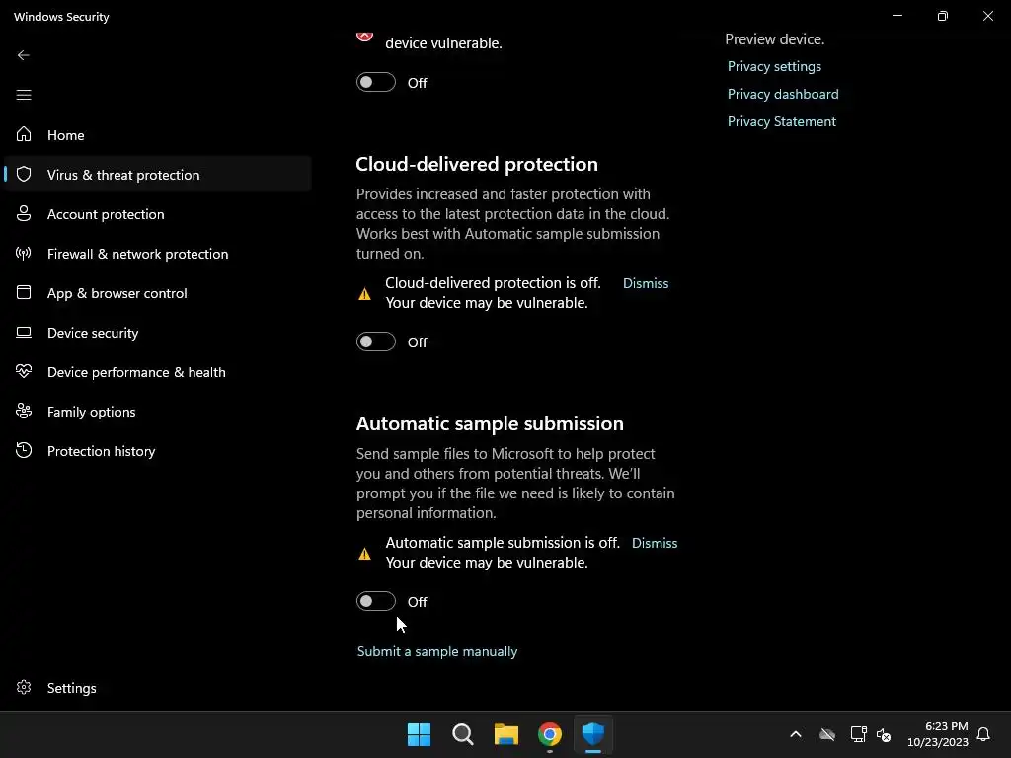Select Virus & threat protection in sidebar
The width and height of the screenshot is (1011, 758).
pyautogui.click(x=158, y=174)
